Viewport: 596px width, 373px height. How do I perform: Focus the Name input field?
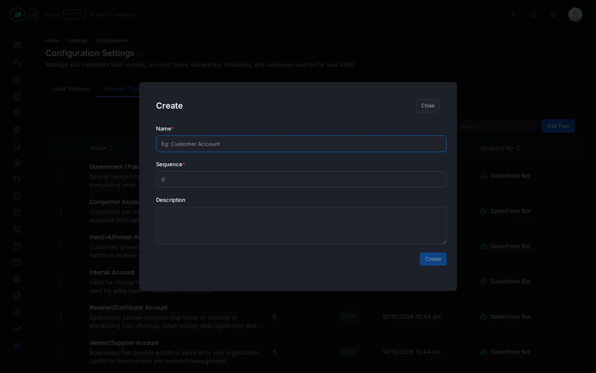[x=301, y=144]
